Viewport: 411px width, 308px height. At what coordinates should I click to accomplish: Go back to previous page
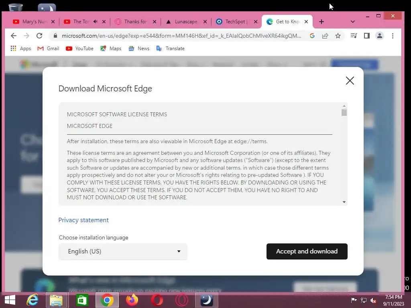pos(14,36)
